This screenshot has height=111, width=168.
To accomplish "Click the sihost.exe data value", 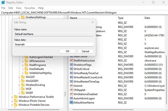I will 150,61.
